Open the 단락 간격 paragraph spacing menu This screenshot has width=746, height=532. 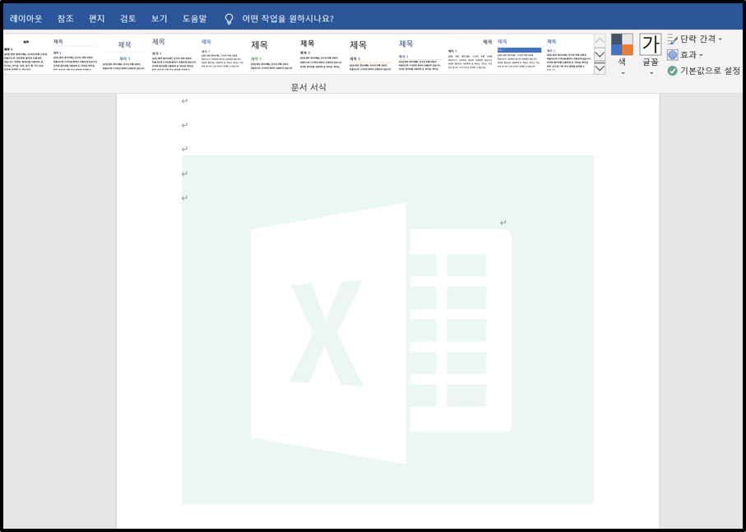pyautogui.click(x=695, y=39)
